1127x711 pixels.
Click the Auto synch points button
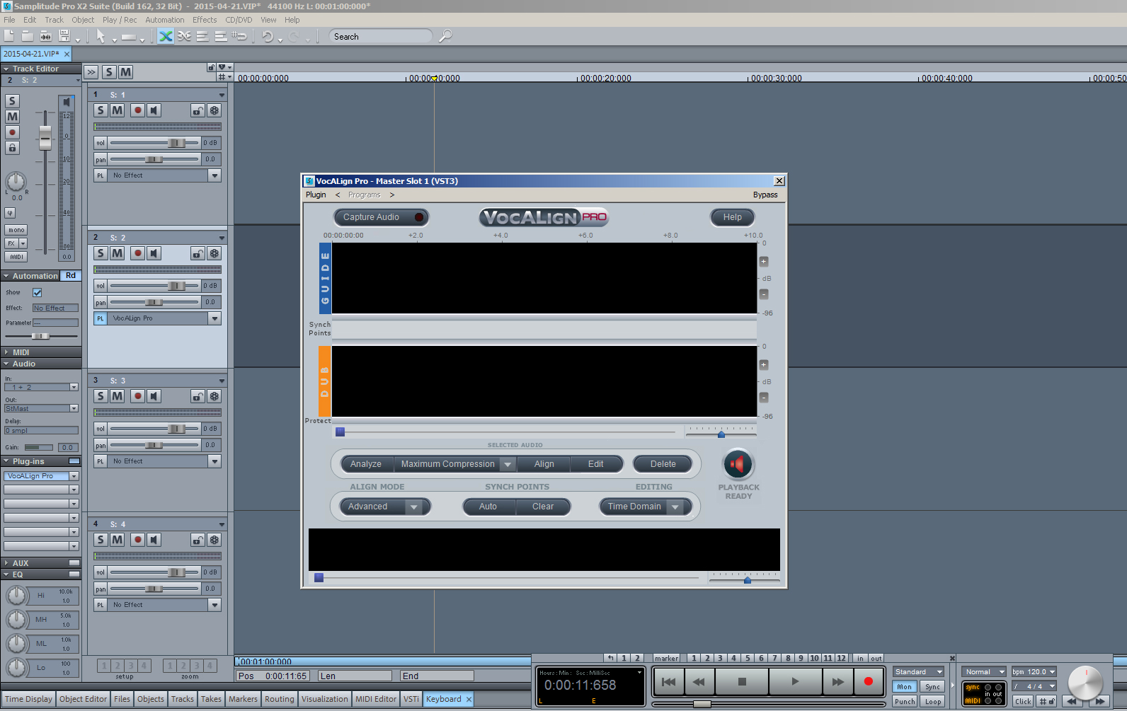[488, 507]
